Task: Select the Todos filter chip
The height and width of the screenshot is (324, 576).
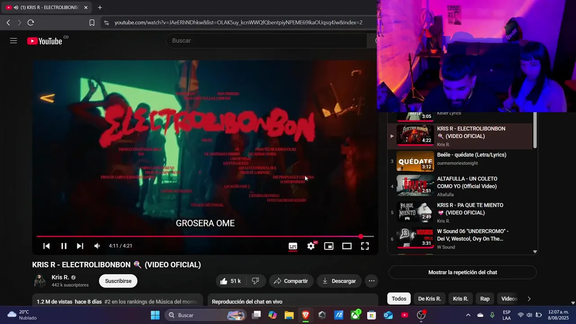Action: (399, 299)
